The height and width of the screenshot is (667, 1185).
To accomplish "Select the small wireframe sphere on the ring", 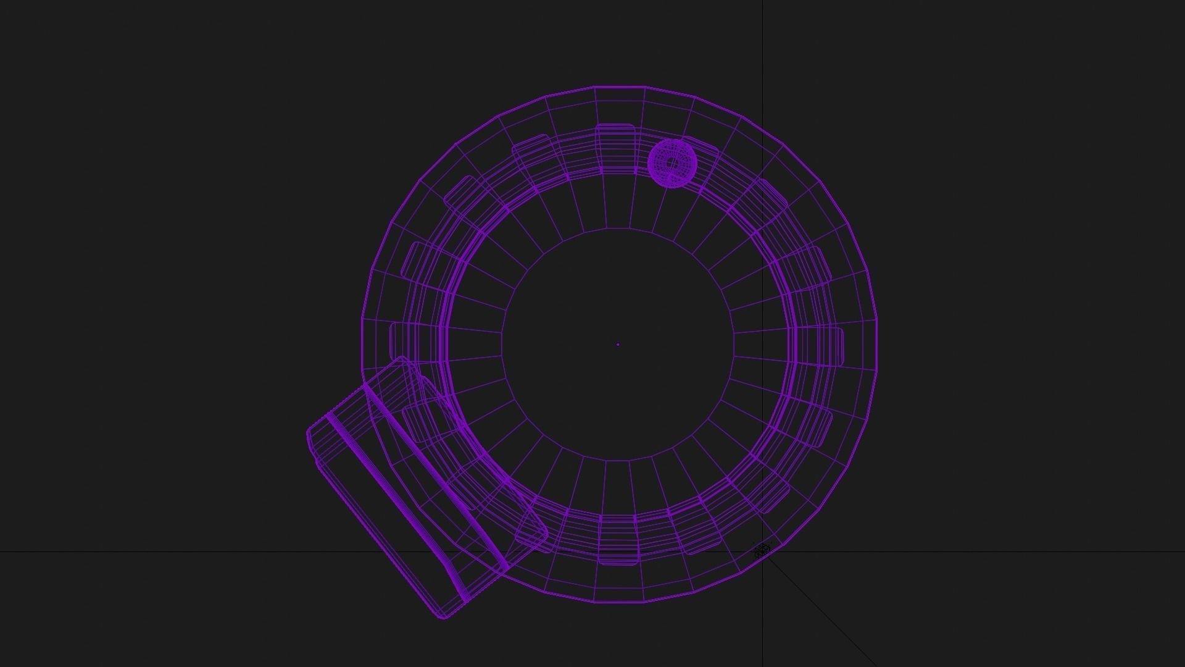I will (672, 163).
